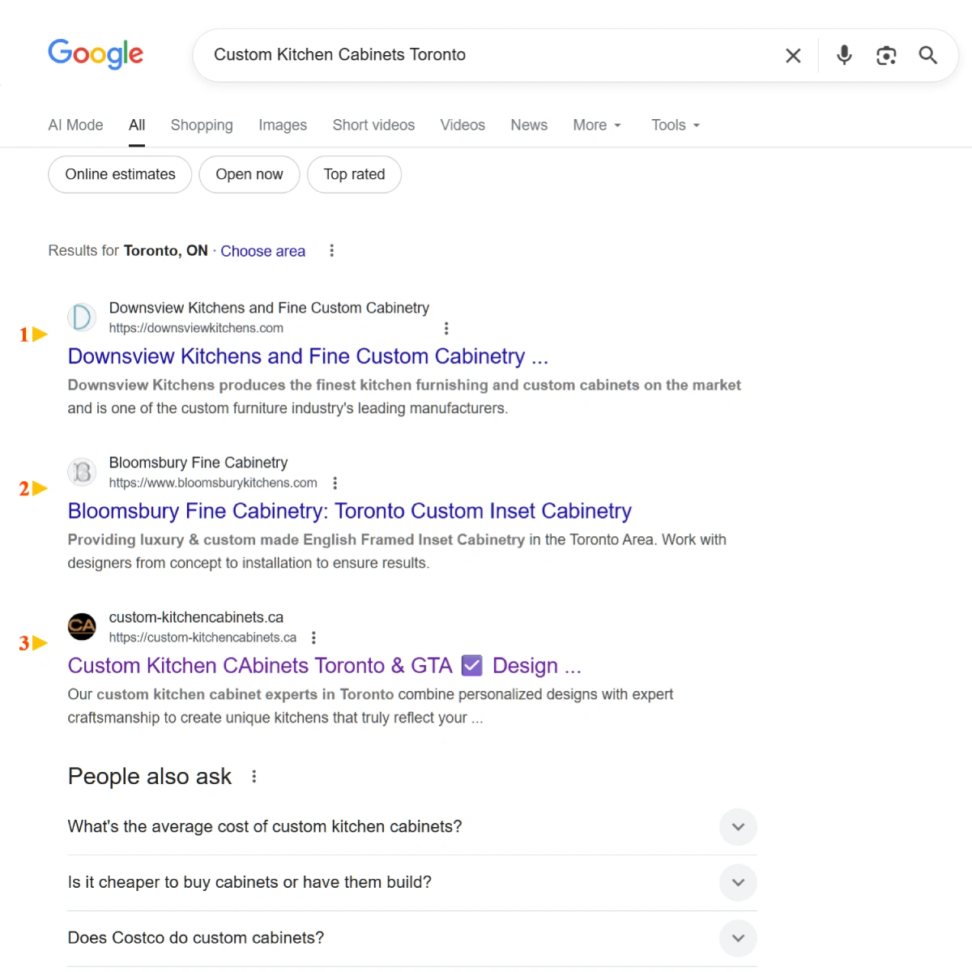
Task: Open People also ask options menu
Action: point(254,776)
